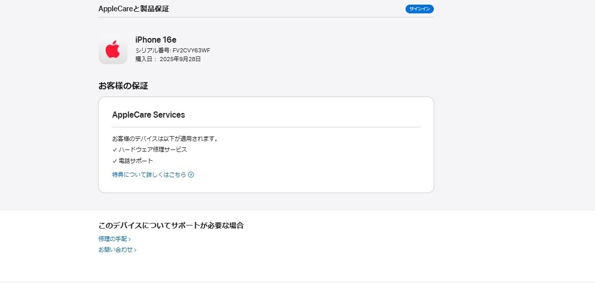Click the このデバイスについてサポートが必要な場合 heading
The image size is (595, 283).
[171, 225]
